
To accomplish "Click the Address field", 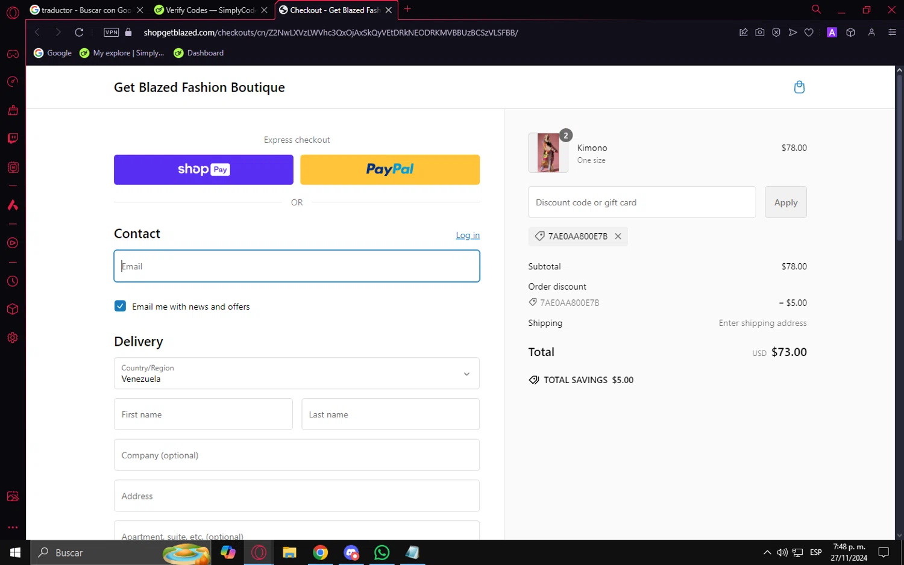I will coord(297,496).
